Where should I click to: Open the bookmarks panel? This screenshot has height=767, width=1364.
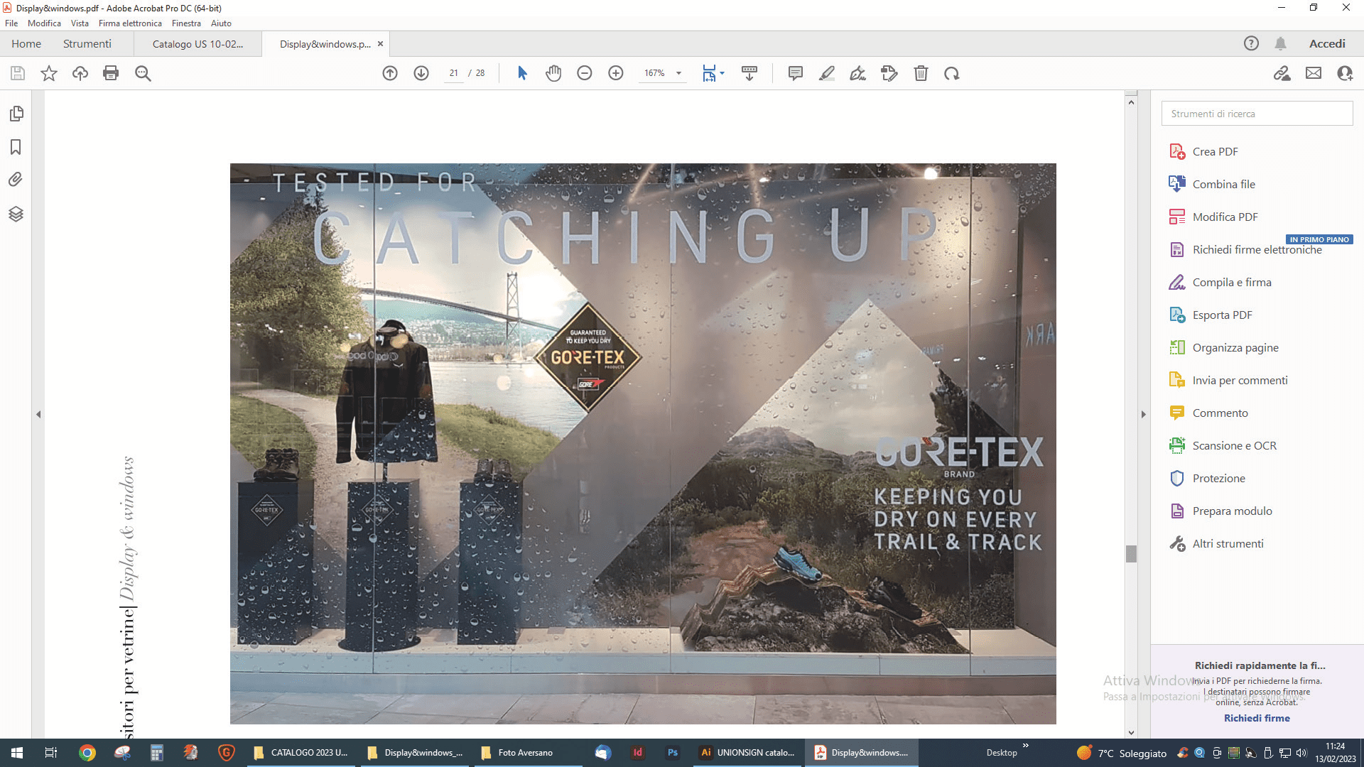coord(16,147)
